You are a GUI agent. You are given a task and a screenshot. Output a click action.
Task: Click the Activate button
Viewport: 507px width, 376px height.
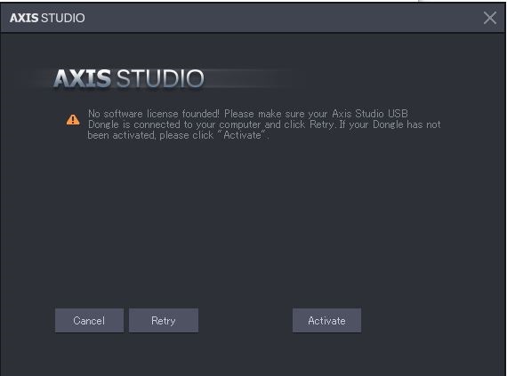tap(327, 320)
